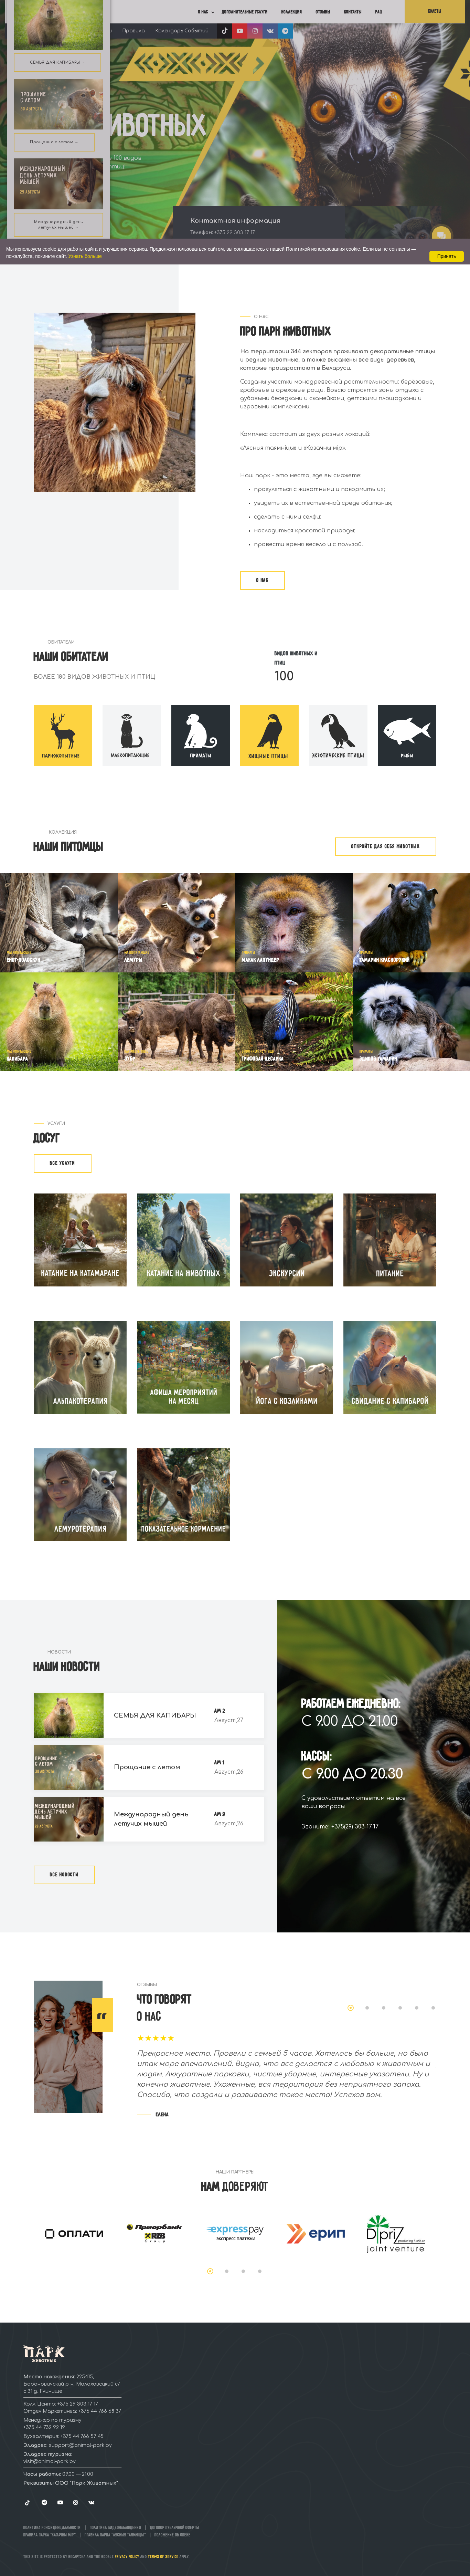This screenshot has width=470, height=2576.
Task: Follow the Узнать больше cookie policy link
Action: point(85,256)
